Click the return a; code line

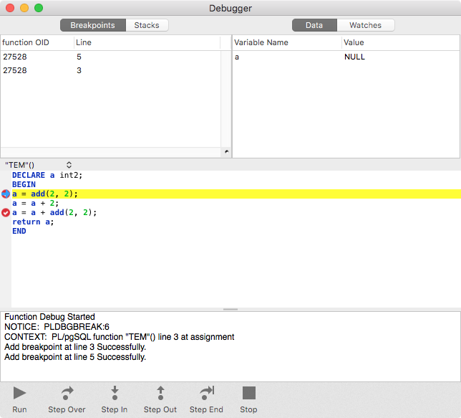click(x=33, y=222)
